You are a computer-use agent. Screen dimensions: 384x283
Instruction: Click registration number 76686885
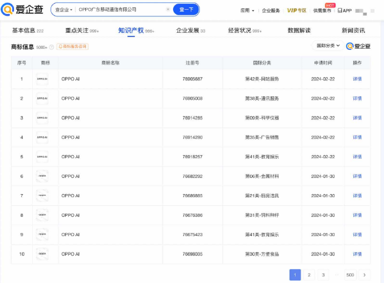pos(193,196)
